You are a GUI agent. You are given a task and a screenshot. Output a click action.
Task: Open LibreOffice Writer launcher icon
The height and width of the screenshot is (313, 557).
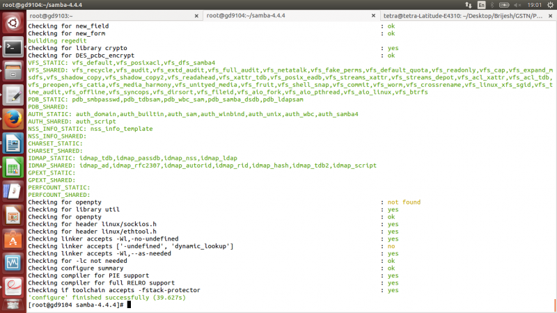(13, 143)
